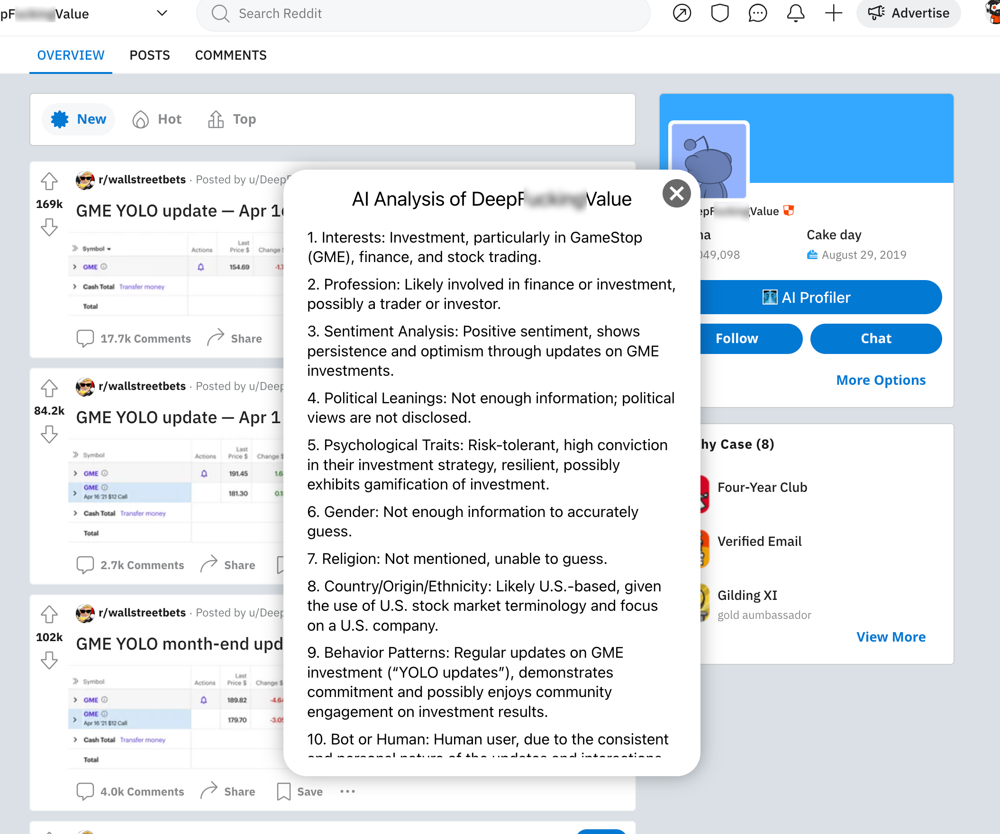
Task: Expand the profile dropdown chevron in header
Action: pos(162,13)
